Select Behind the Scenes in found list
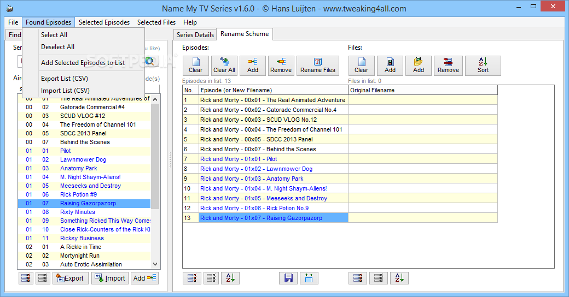The height and width of the screenshot is (297, 569). coord(84,142)
